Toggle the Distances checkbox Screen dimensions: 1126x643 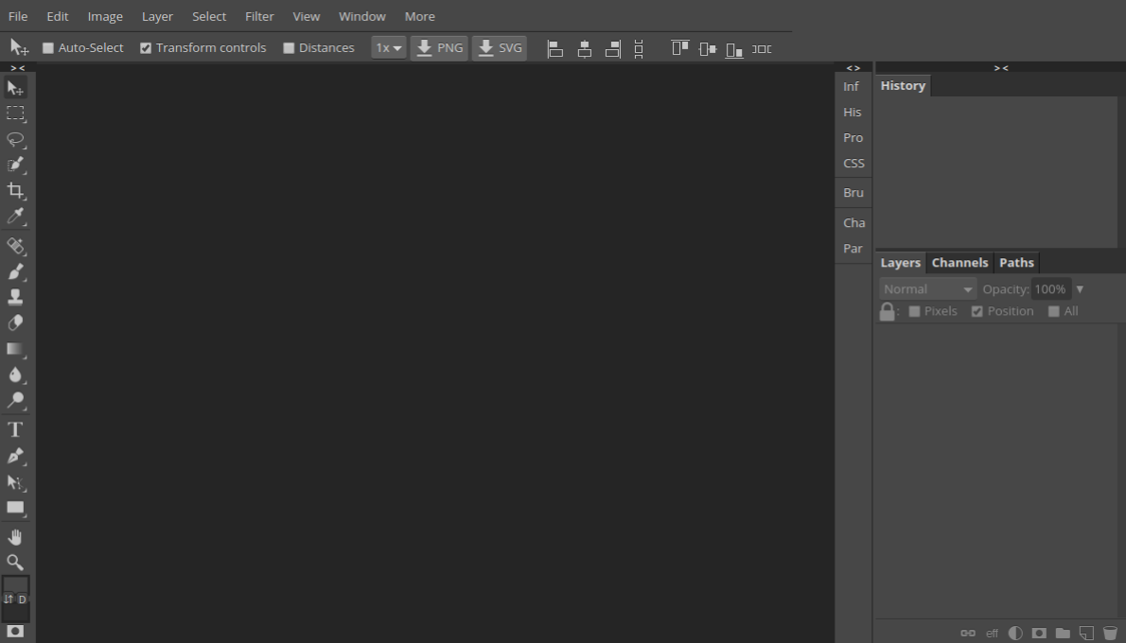coord(287,47)
